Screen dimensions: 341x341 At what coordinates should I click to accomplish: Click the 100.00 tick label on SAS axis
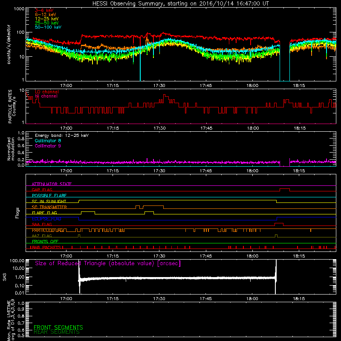(x=17, y=260)
